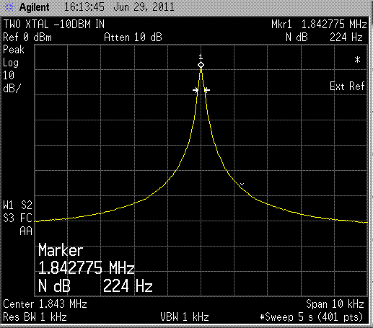This screenshot has width=373, height=328.
Task: Click the left N dB bandwidth arrow
Action: (x=196, y=90)
